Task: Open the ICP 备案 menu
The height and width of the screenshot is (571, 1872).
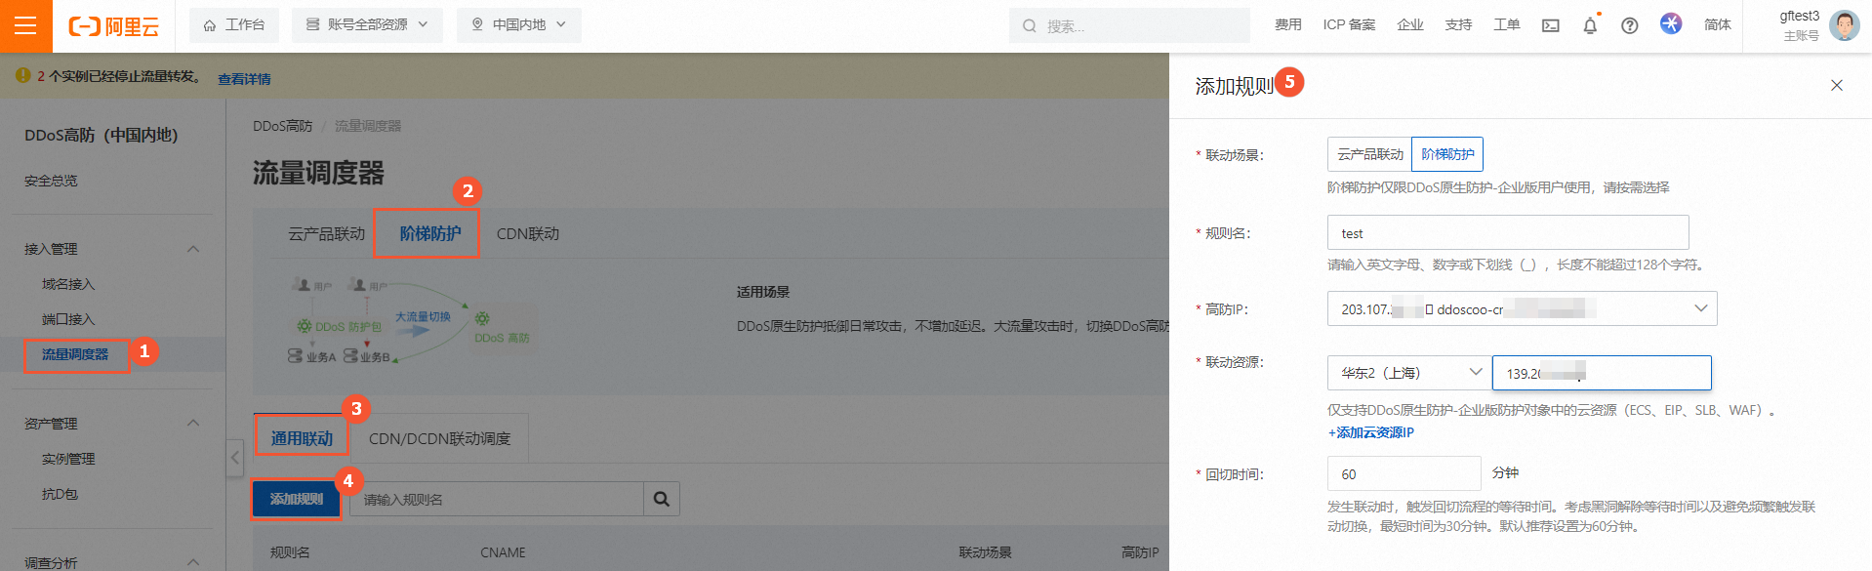Action: [1349, 25]
